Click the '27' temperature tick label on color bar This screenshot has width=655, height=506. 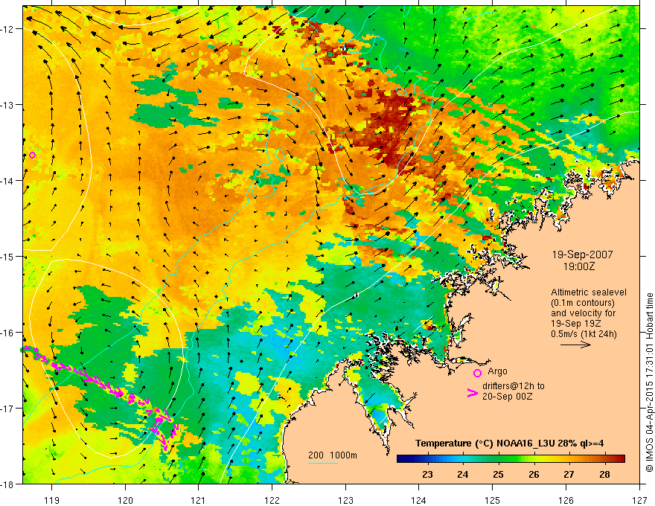click(x=569, y=474)
